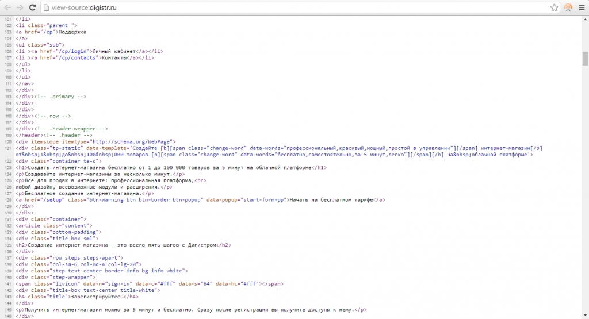Screen dimensions: 589x319
Task: Click the "btn-warning btn btn-border btn-popup" class value
Action: tap(144, 200)
